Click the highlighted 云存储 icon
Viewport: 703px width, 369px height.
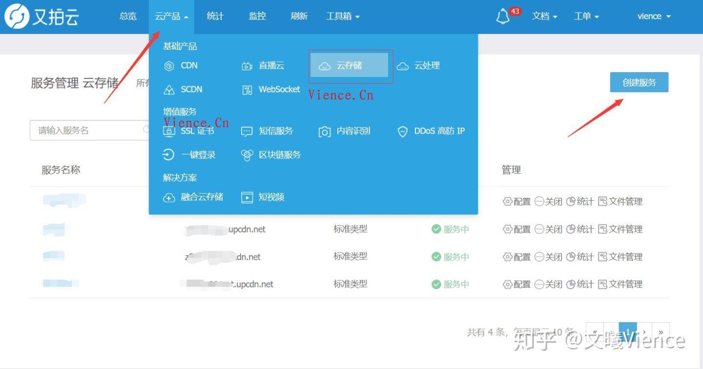tap(324, 65)
